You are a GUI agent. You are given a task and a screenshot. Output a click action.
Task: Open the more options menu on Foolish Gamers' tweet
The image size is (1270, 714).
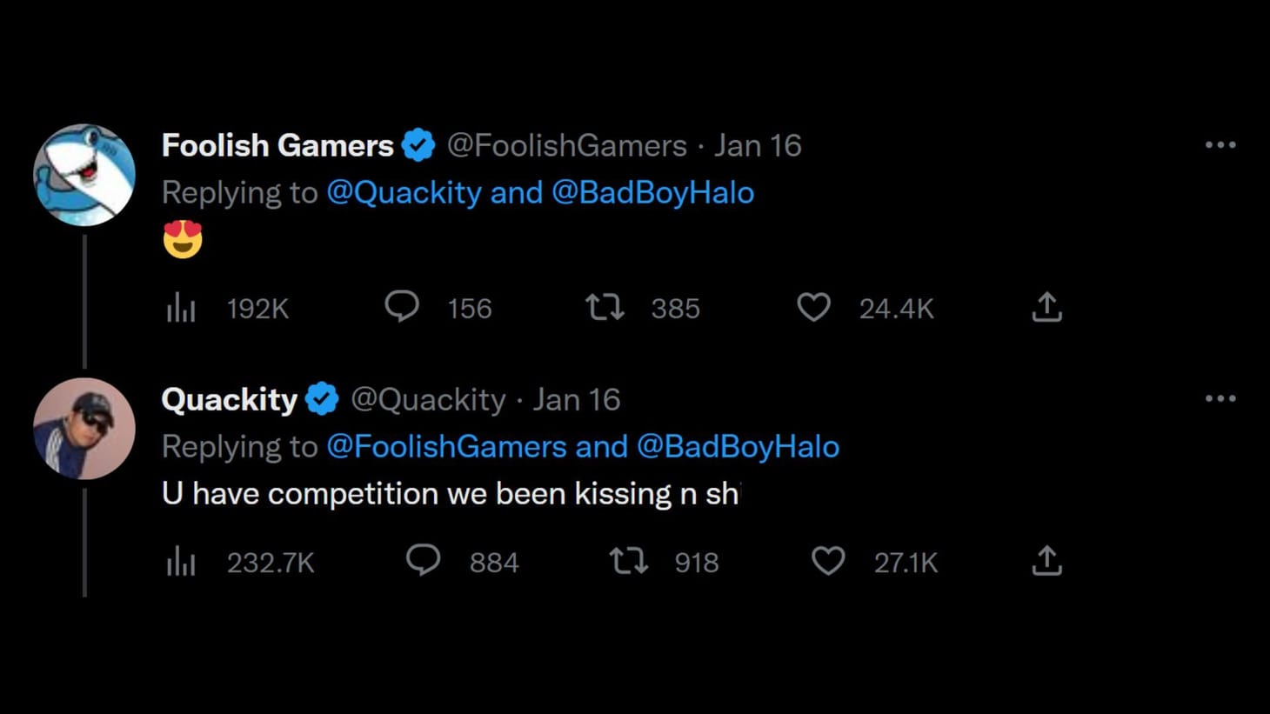(x=1221, y=144)
